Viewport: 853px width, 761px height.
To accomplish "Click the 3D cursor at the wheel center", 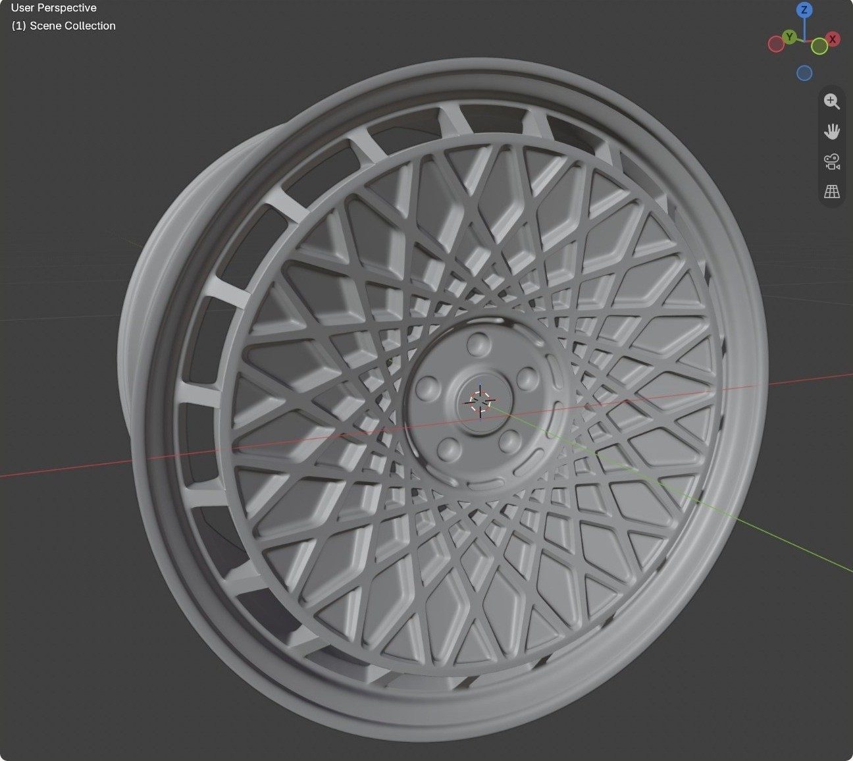I will [x=481, y=400].
